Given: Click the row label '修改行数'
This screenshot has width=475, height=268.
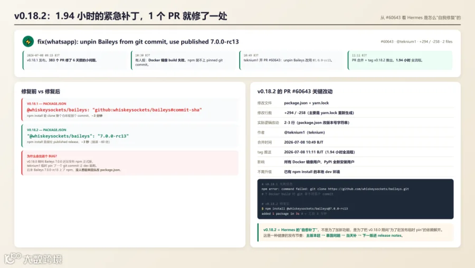Looking at the screenshot, I should click(264, 113).
